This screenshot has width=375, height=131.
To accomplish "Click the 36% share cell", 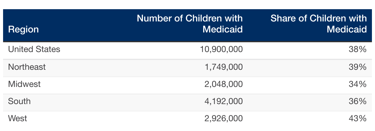I will pos(358,101).
